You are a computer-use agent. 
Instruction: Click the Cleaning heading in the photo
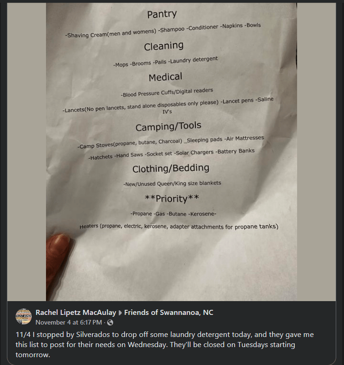pyautogui.click(x=164, y=46)
